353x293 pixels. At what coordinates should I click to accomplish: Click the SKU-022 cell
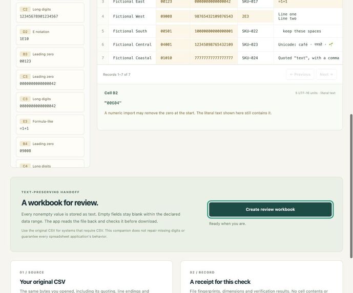click(x=256, y=31)
